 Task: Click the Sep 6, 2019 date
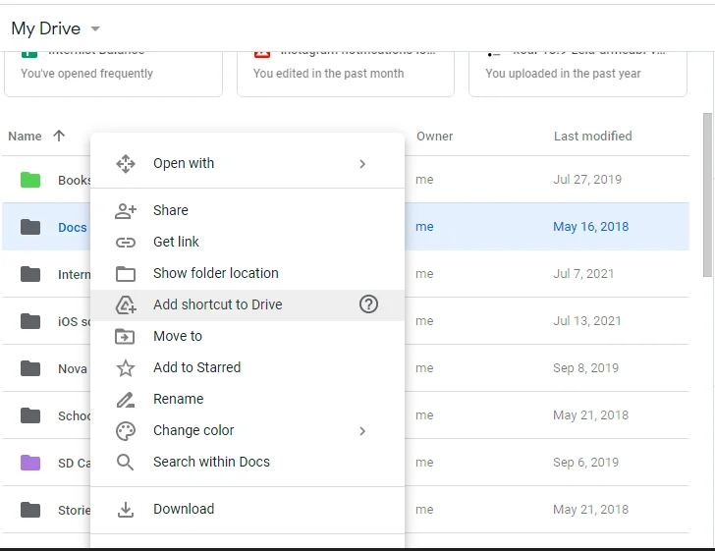tap(586, 462)
